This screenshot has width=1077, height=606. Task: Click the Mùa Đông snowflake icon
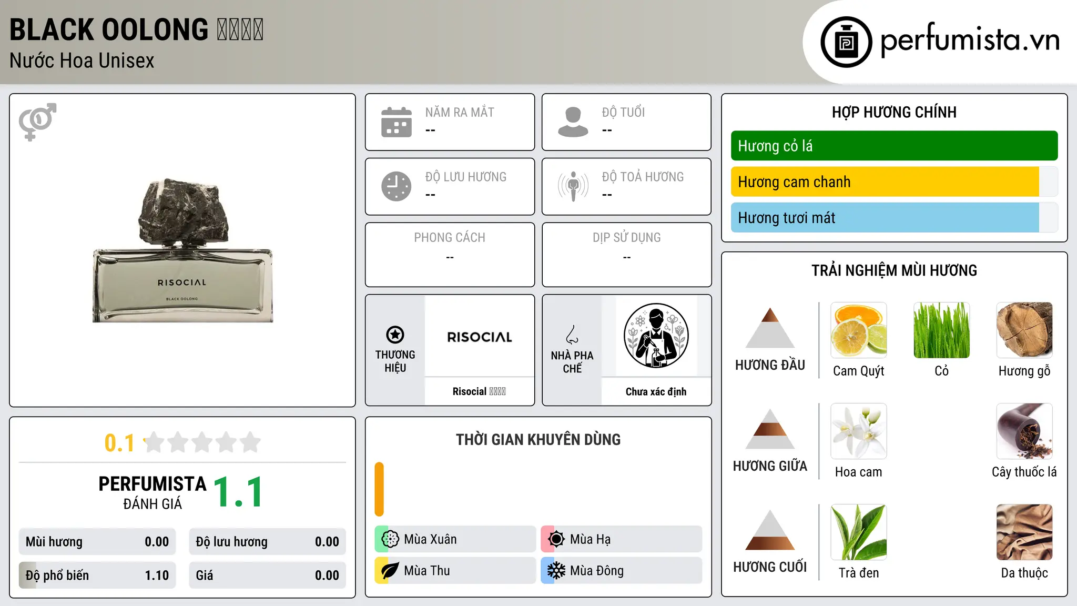(x=556, y=571)
